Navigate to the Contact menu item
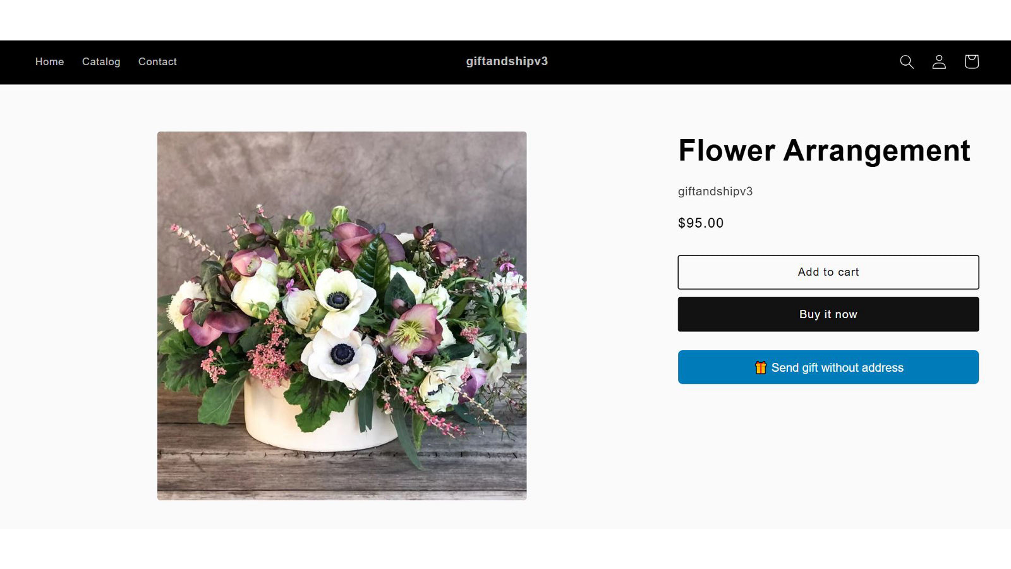Screen dimensions: 1011x569 (157, 61)
